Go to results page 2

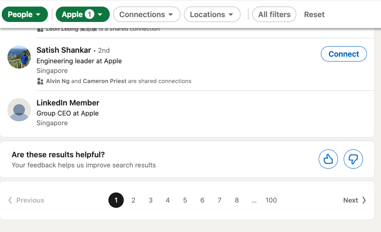[133, 200]
